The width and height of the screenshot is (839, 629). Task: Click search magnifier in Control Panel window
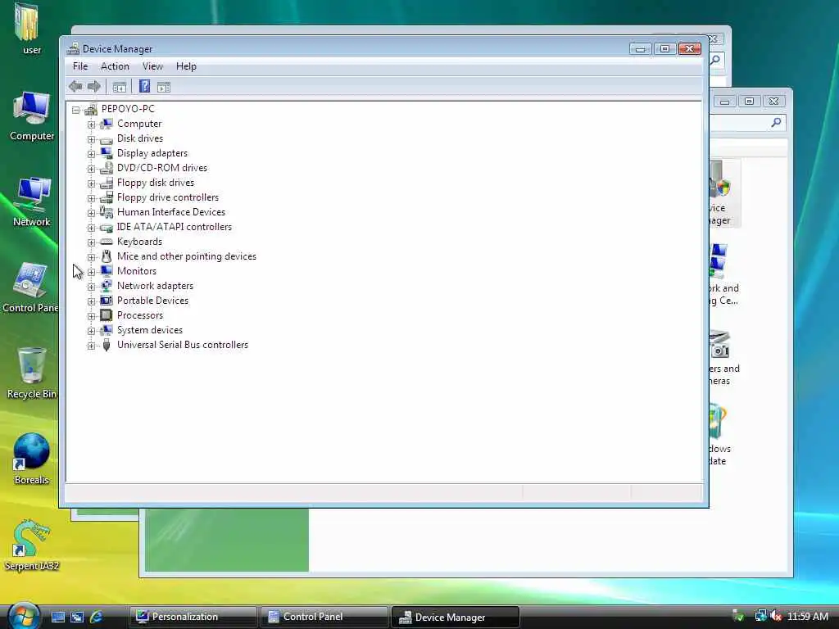(777, 123)
